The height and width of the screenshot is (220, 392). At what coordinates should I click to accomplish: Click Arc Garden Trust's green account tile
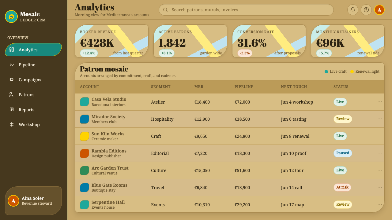pos(85,170)
